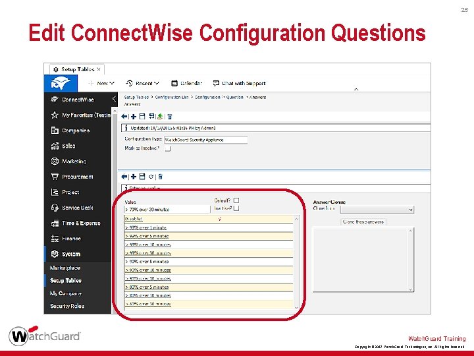Select '> 90% over 30 minutes' answer
This screenshot has height=356, width=474.
(209, 278)
